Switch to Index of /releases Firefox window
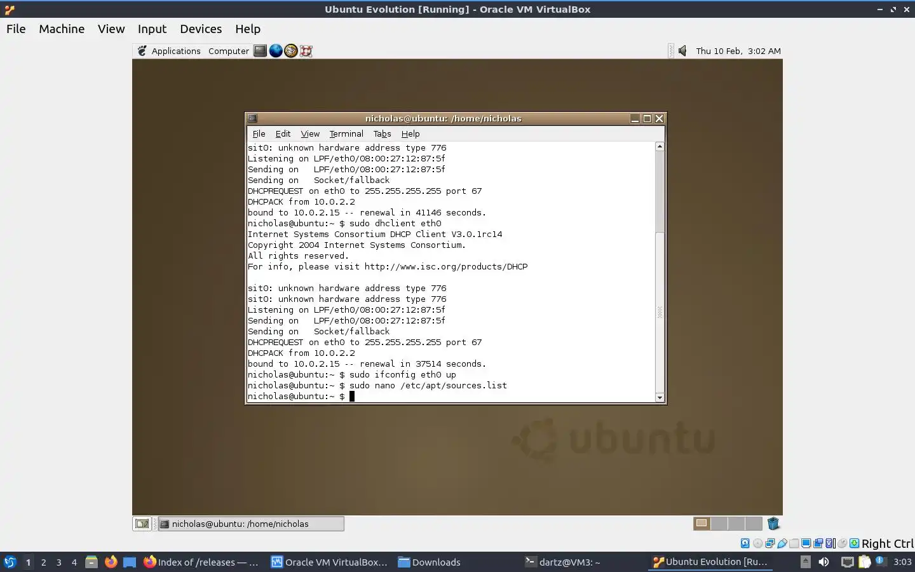 click(201, 562)
